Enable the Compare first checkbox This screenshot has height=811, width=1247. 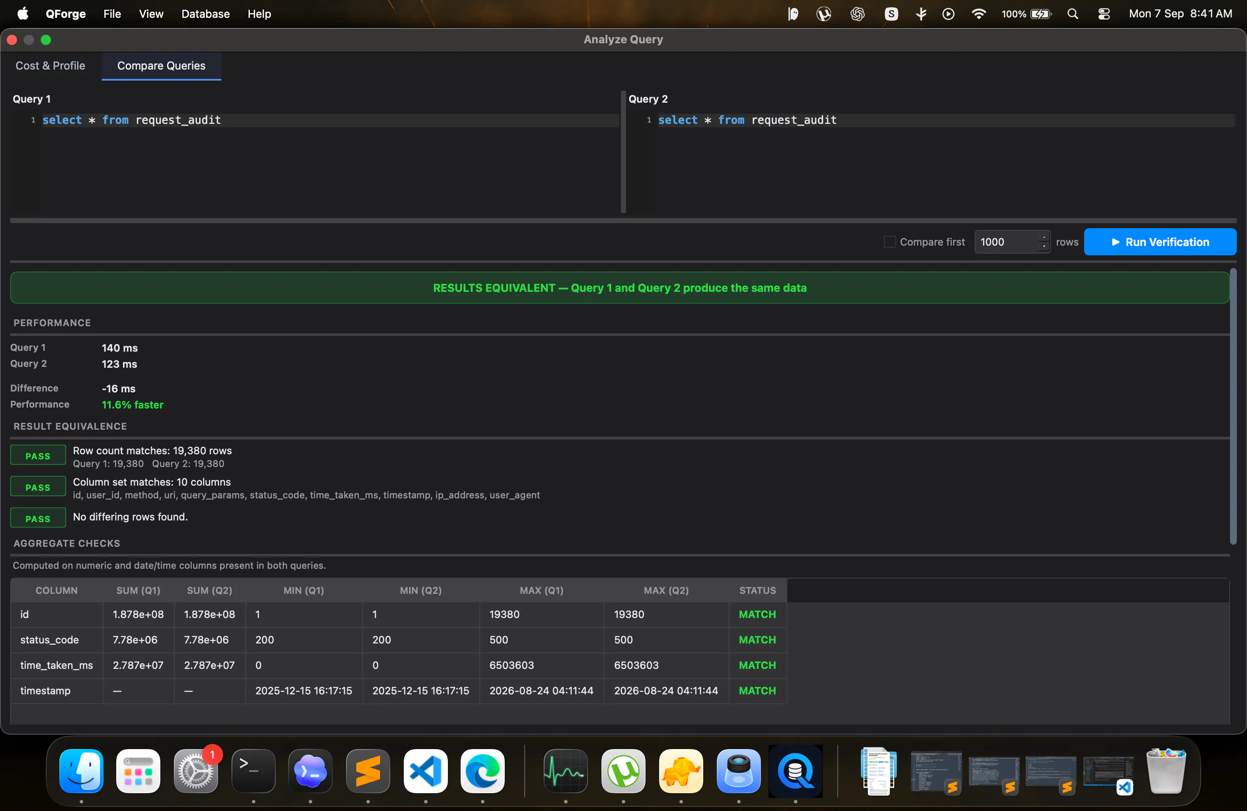(x=890, y=242)
